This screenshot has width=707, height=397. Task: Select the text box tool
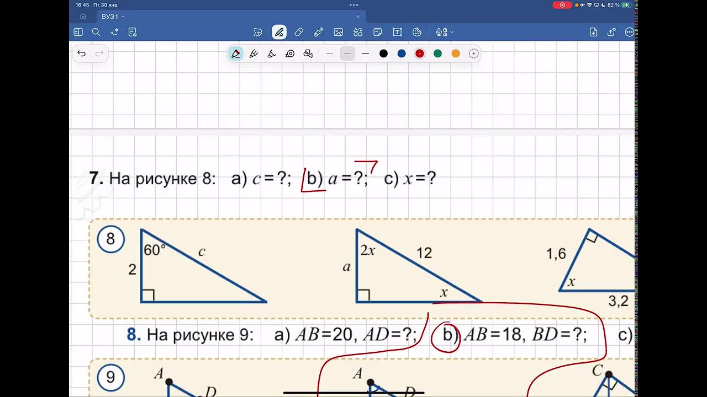pyautogui.click(x=397, y=32)
